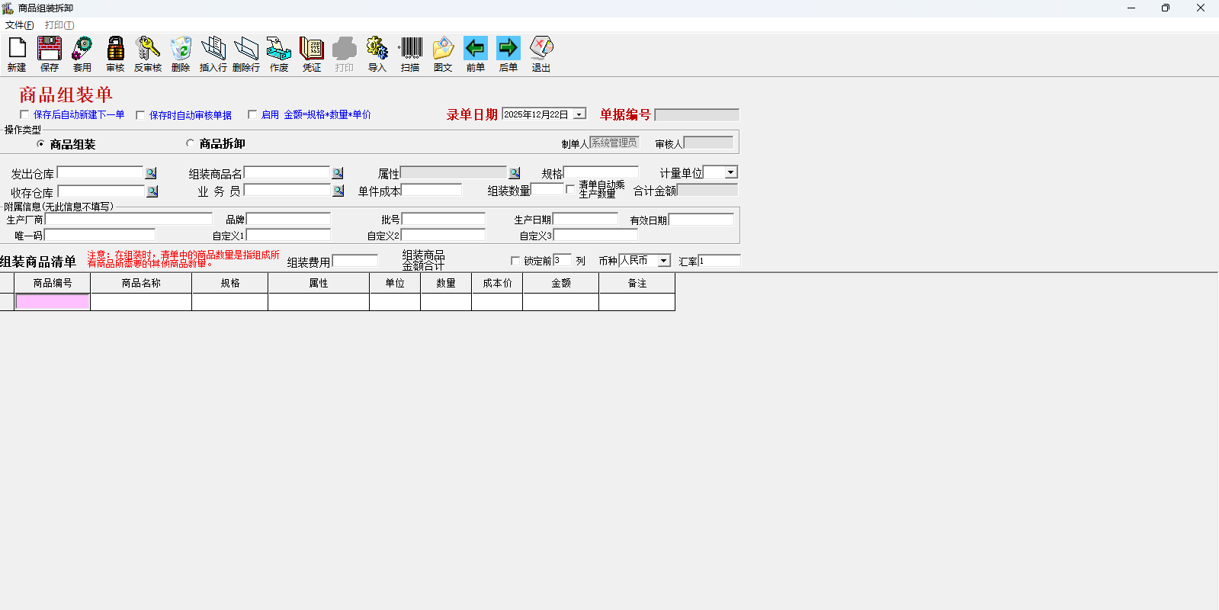This screenshot has width=1219, height=610.
Task: Click the 商品名称 column header
Action: coord(141,283)
